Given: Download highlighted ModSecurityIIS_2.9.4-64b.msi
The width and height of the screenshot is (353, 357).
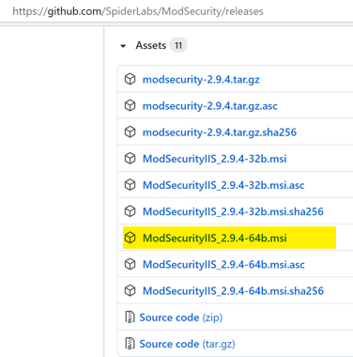Looking at the screenshot, I should (x=215, y=238).
